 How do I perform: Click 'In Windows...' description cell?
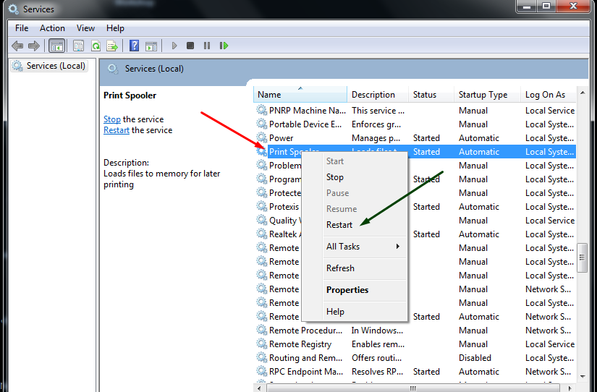coord(377,331)
